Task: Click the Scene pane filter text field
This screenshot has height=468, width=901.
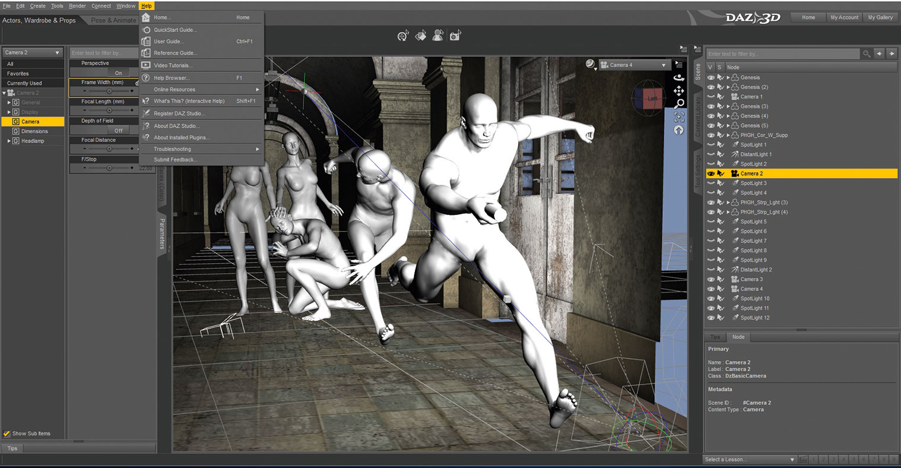Action: [x=782, y=53]
